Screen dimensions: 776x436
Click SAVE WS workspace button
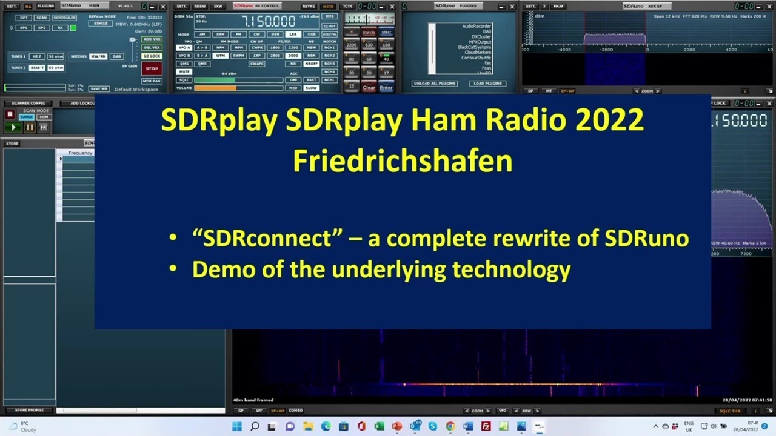click(x=99, y=88)
